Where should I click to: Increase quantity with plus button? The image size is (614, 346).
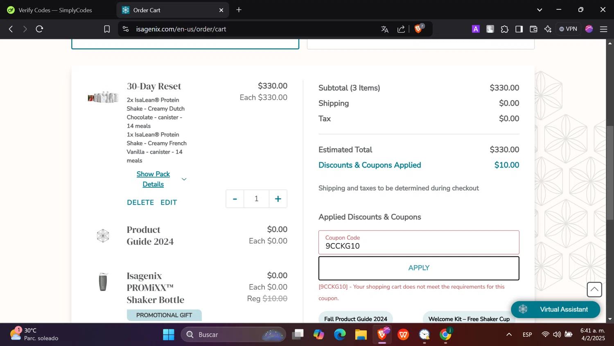[x=278, y=199]
